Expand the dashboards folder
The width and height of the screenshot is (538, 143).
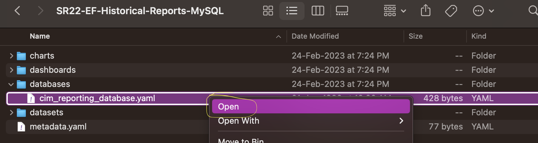pos(12,70)
